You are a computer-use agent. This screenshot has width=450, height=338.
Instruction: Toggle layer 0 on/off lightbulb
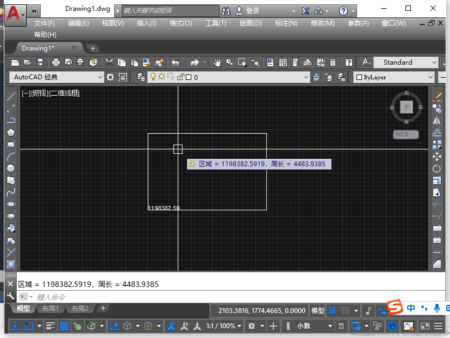153,77
